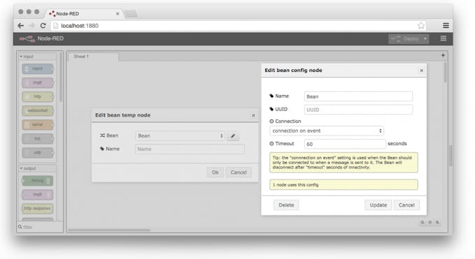This screenshot has height=259, width=475.
Task: Go forward in browser history
Action: click(31, 25)
